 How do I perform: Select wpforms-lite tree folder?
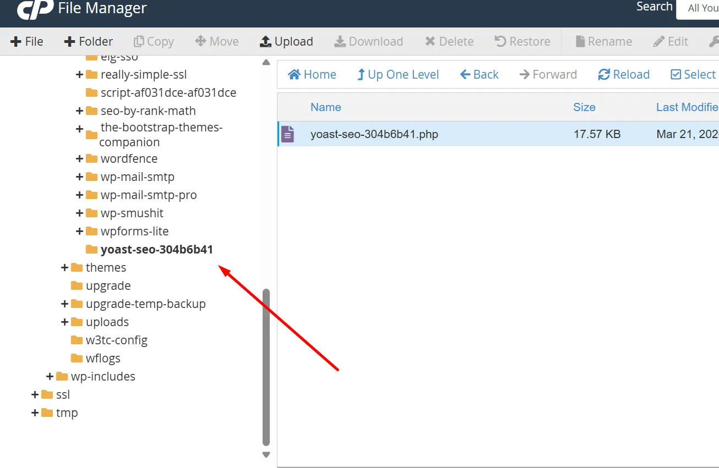click(x=134, y=231)
